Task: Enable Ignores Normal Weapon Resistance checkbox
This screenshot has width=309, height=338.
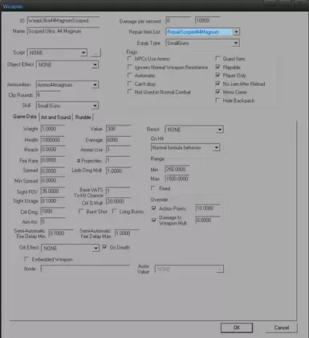Action: pyautogui.click(x=130, y=67)
